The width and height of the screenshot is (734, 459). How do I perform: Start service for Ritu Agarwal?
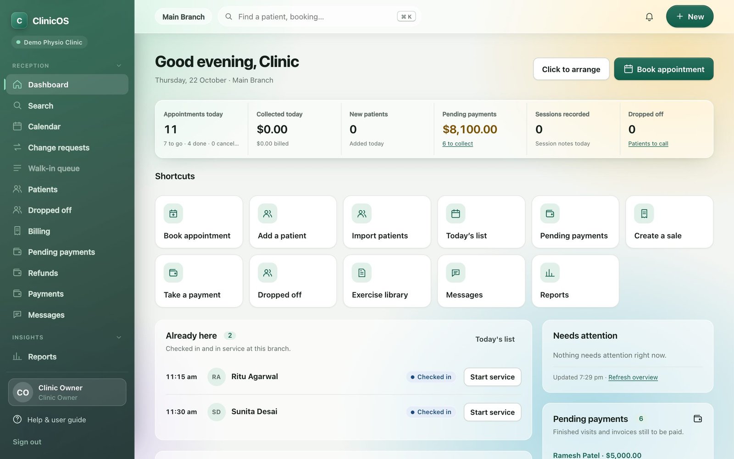[492, 377]
